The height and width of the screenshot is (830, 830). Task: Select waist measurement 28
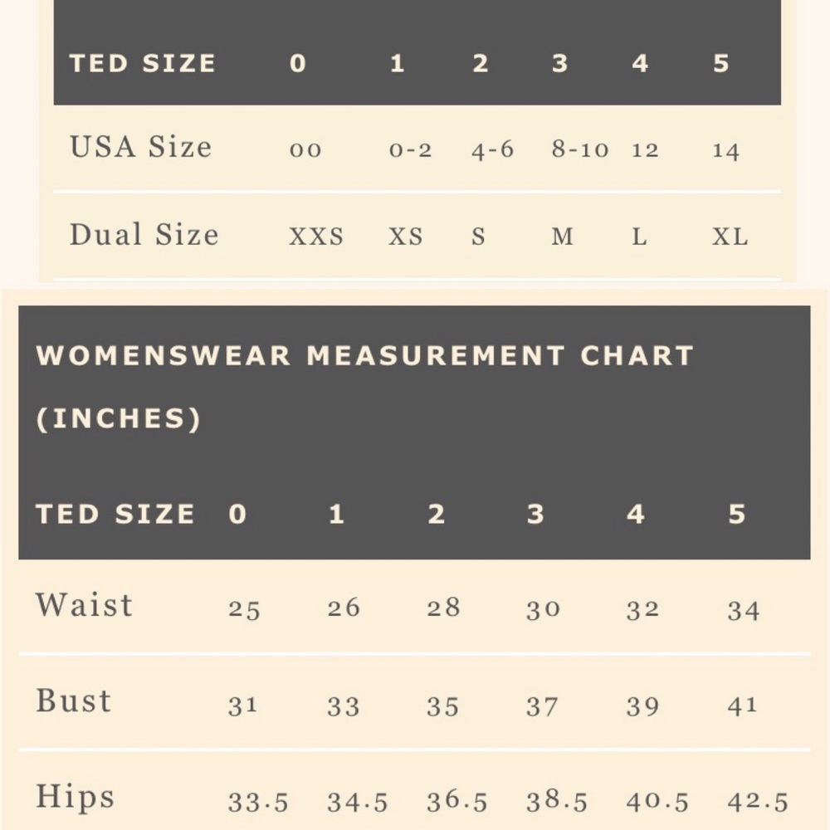[x=443, y=608]
